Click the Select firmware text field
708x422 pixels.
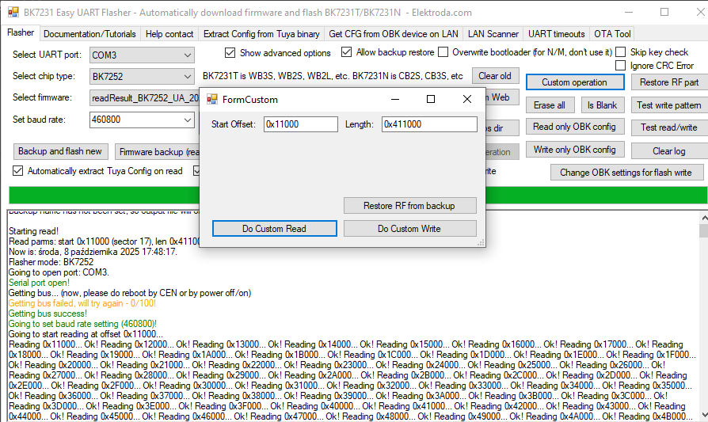coord(144,98)
